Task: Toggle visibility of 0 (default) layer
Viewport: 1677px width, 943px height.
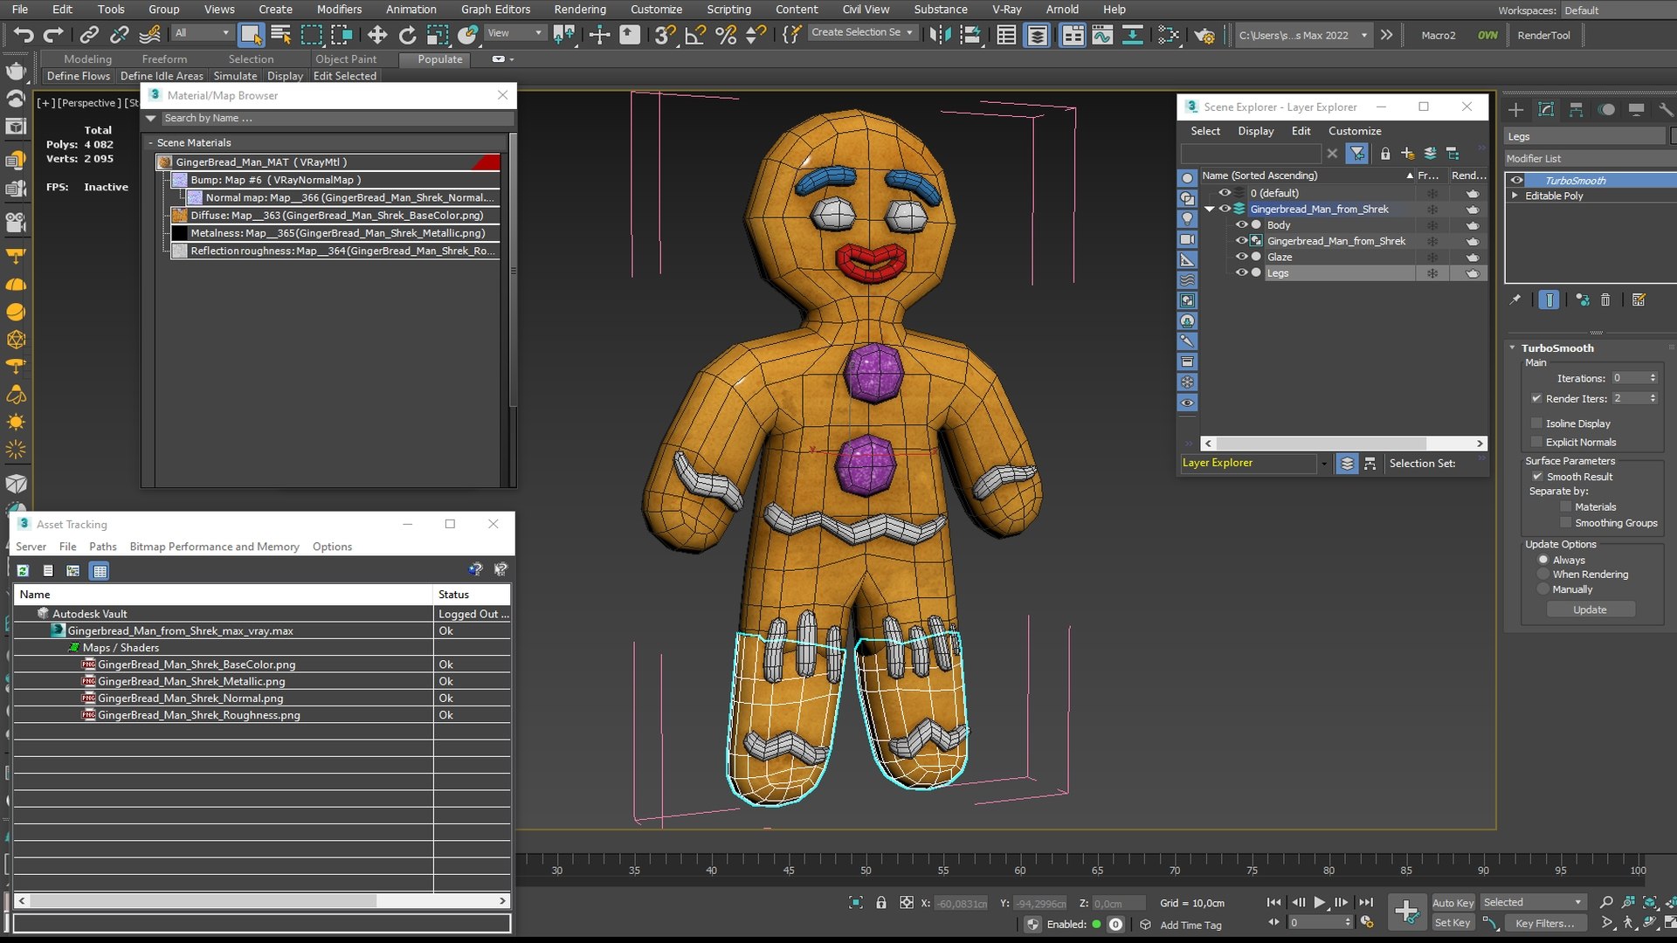Action: (x=1225, y=193)
